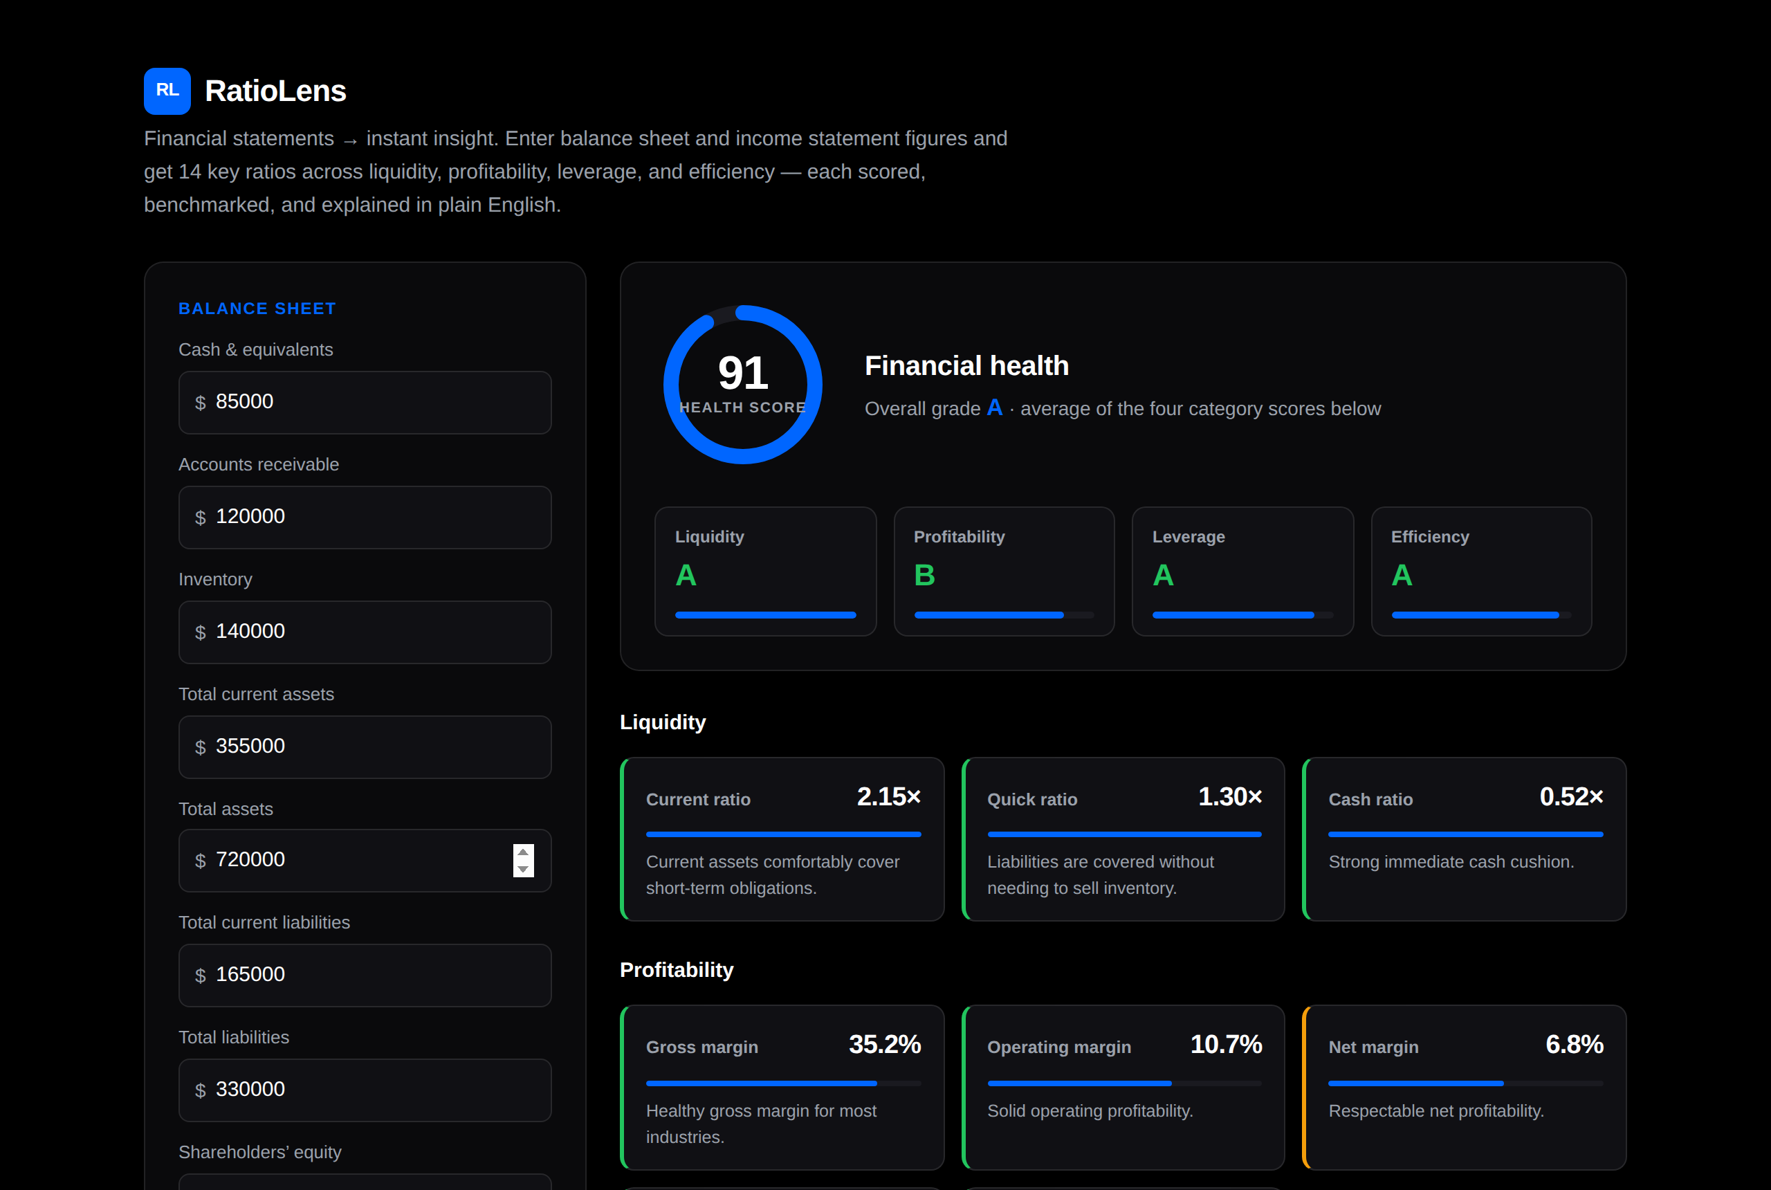This screenshot has width=1771, height=1190.
Task: Select the Current ratio 2.15× card
Action: pyautogui.click(x=782, y=839)
